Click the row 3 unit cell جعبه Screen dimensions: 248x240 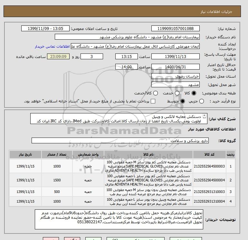pyautogui.click(x=88, y=192)
